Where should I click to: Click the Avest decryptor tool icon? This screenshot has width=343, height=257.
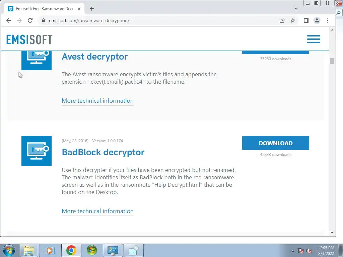point(37,61)
